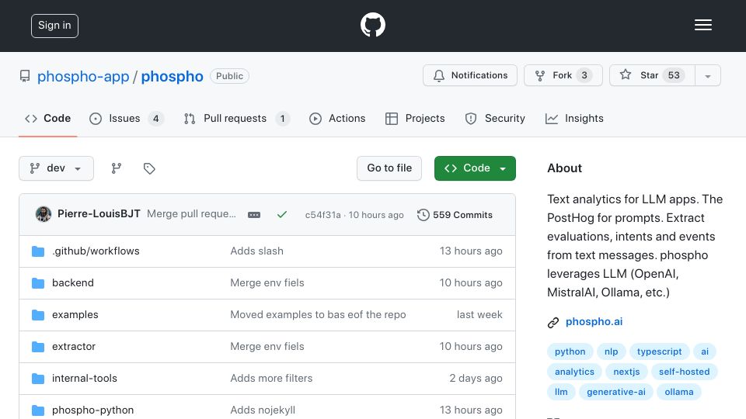Visit the phospho.ai website link

pos(594,321)
